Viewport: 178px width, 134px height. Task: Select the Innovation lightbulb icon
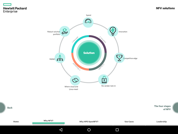[113, 31]
